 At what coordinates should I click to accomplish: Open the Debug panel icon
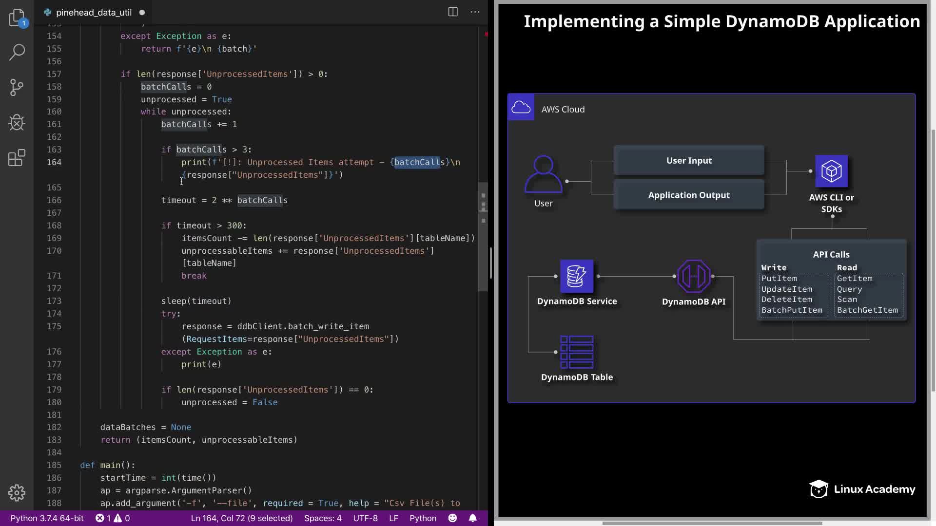[17, 122]
